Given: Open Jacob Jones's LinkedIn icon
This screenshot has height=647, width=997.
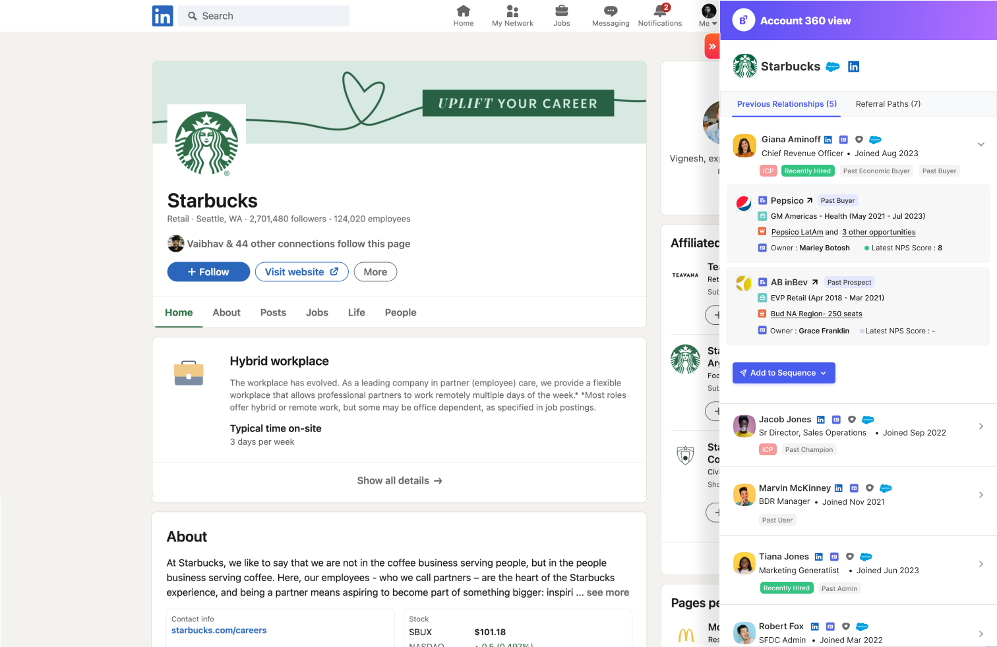Looking at the screenshot, I should click(821, 420).
